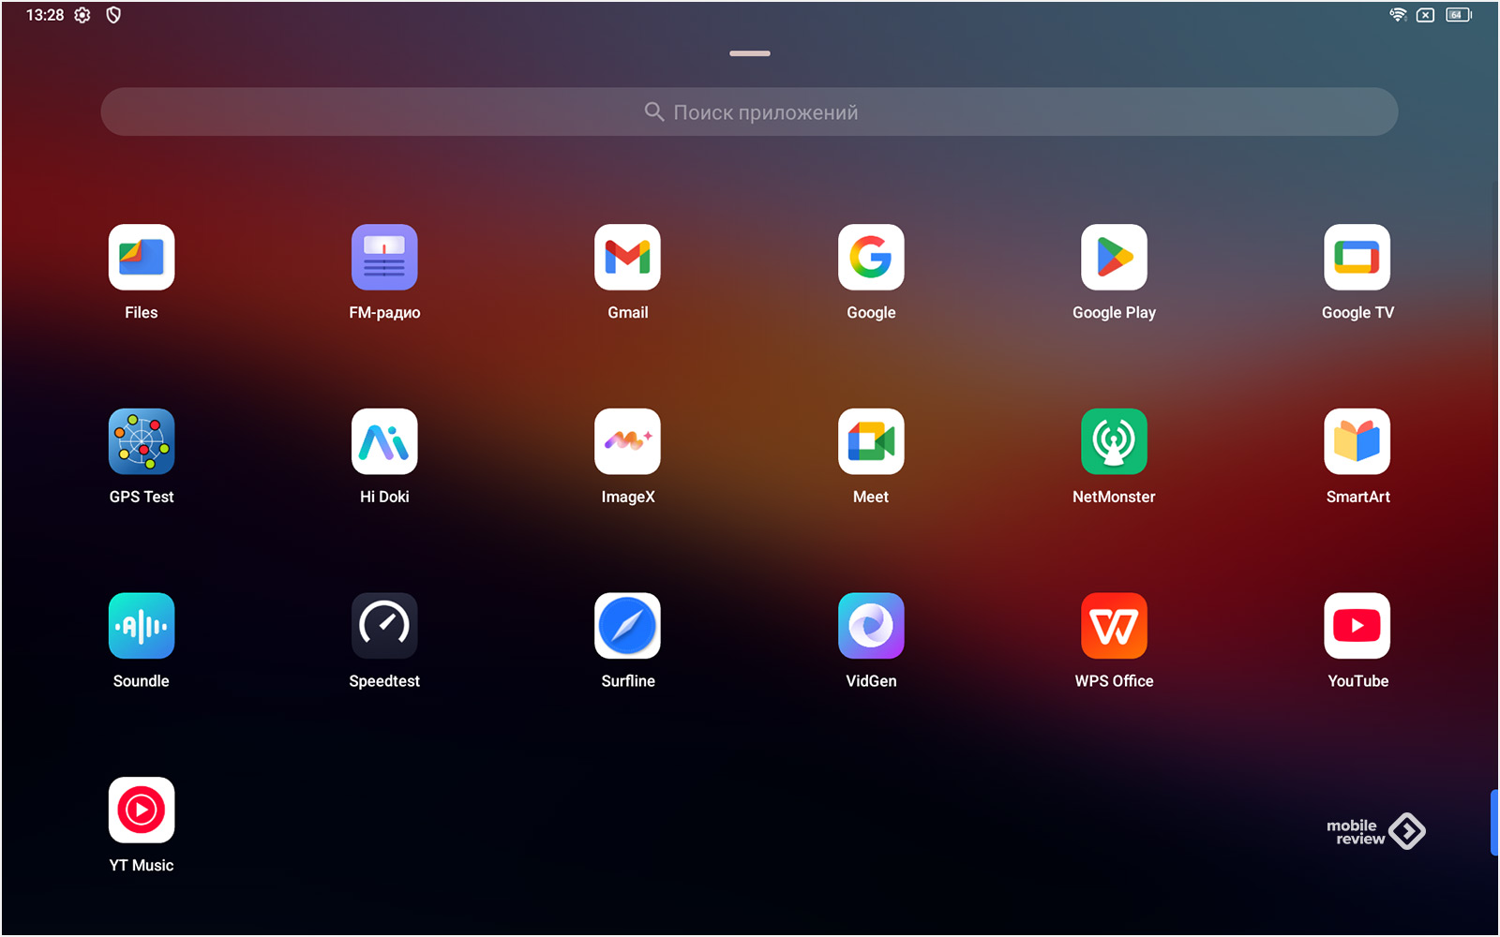Viewport: 1500px width, 937px height.
Task: Tap the settings gear in status bar
Action: click(x=82, y=15)
